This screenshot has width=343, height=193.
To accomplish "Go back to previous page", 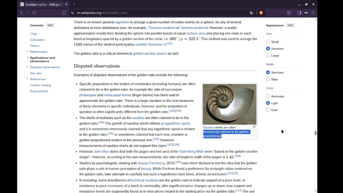I will pos(21,13).
